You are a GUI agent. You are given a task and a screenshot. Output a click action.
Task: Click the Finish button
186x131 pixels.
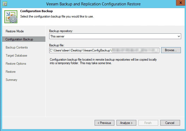[148, 123]
